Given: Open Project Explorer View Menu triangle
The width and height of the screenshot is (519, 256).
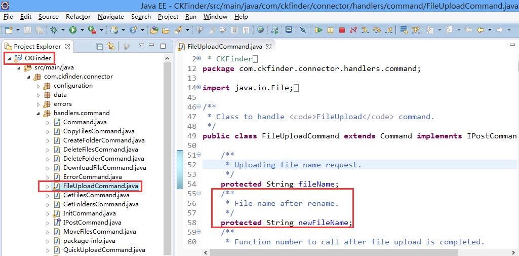Looking at the screenshot, I should [x=141, y=45].
